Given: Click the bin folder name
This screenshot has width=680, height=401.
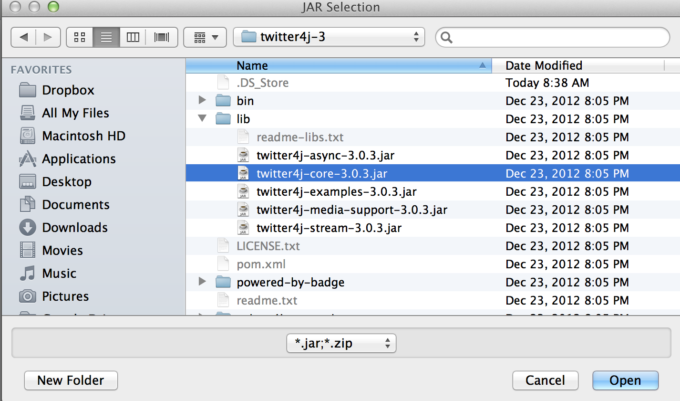Looking at the screenshot, I should [x=245, y=101].
